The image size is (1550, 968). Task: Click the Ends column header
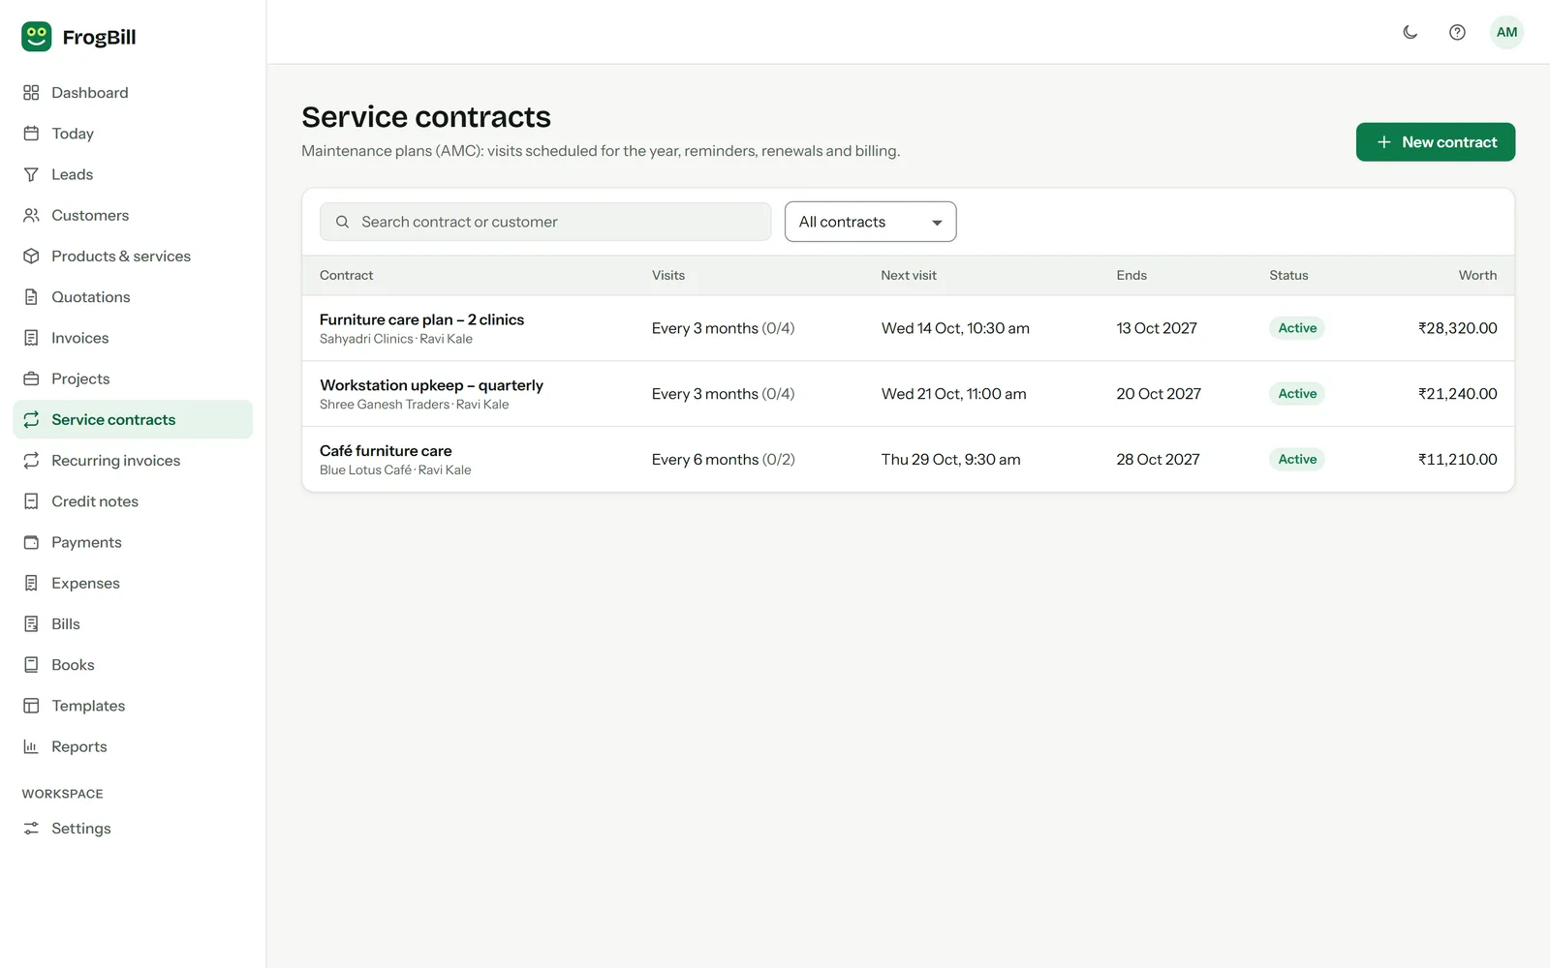pyautogui.click(x=1131, y=275)
